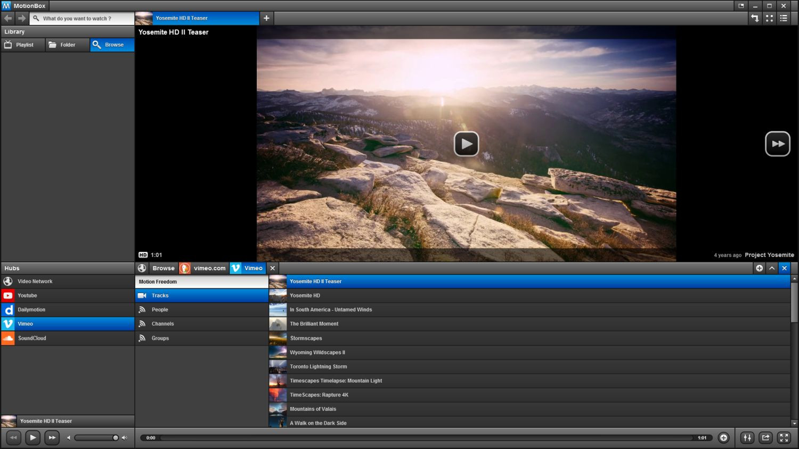This screenshot has width=799, height=449.
Task: Switch to the Playlist library tab
Action: [23, 45]
